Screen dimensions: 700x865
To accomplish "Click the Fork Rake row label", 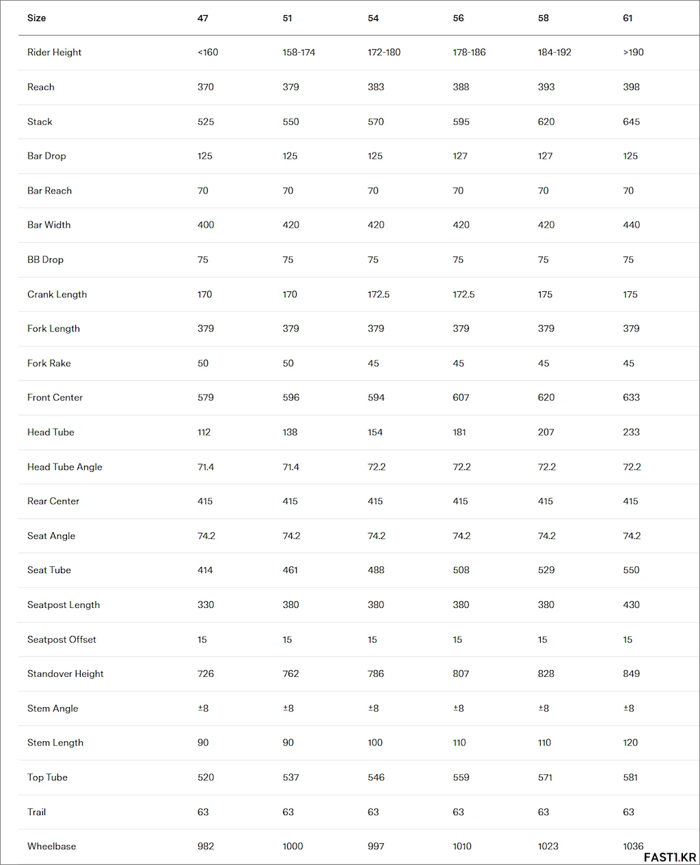I will click(x=49, y=363).
